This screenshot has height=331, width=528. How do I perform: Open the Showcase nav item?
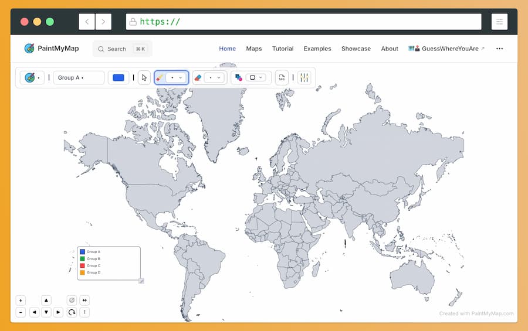point(356,49)
